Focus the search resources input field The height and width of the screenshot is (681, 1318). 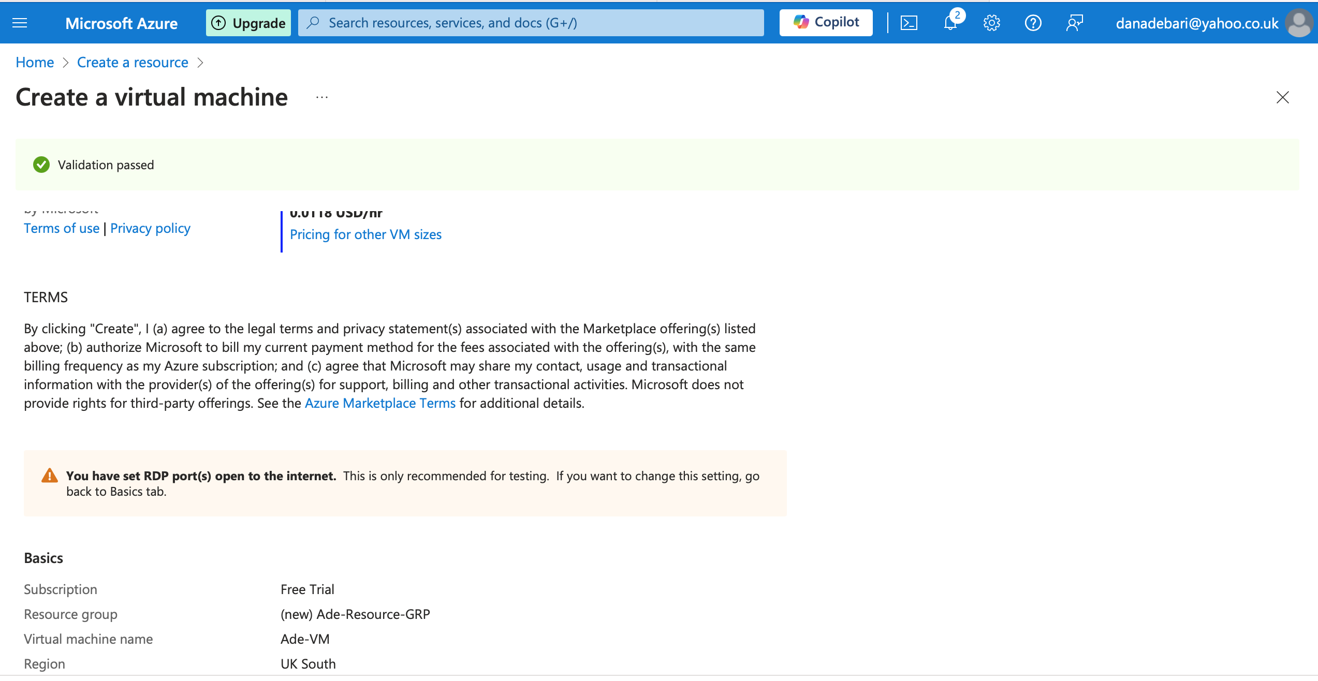click(x=531, y=23)
